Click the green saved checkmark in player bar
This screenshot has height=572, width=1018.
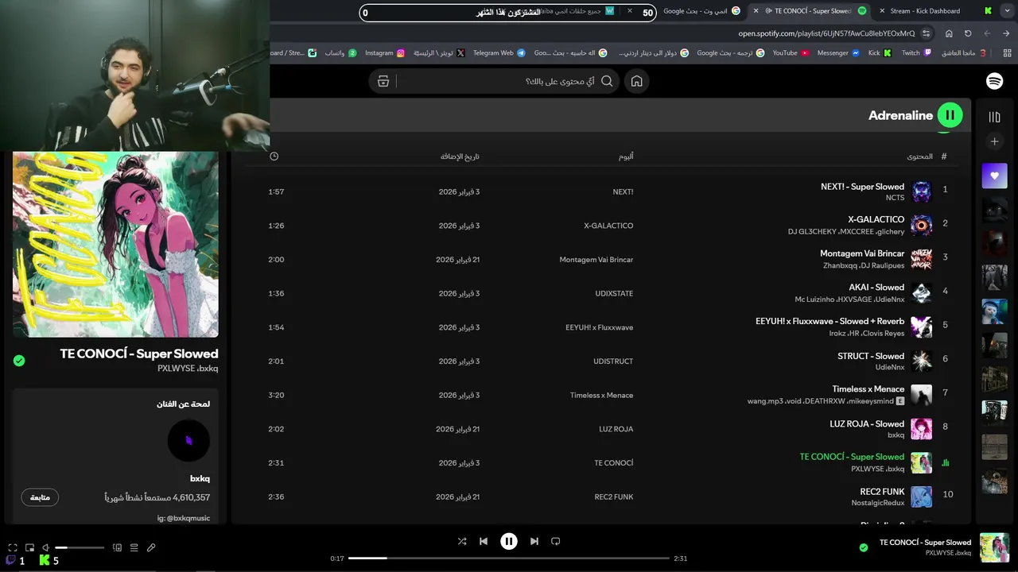(x=864, y=547)
